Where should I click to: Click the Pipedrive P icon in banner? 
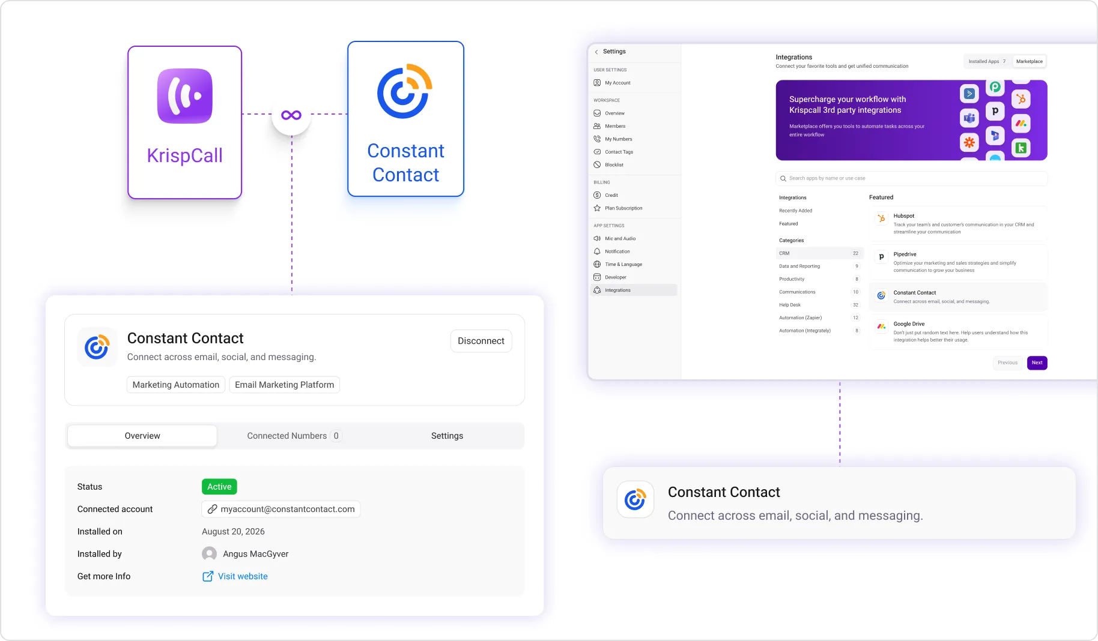click(995, 111)
